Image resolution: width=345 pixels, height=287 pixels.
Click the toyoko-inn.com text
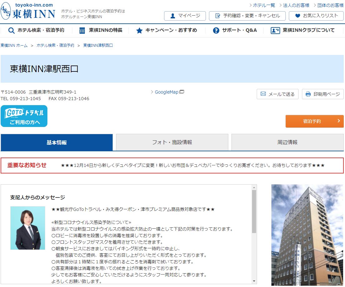coord(34,5)
